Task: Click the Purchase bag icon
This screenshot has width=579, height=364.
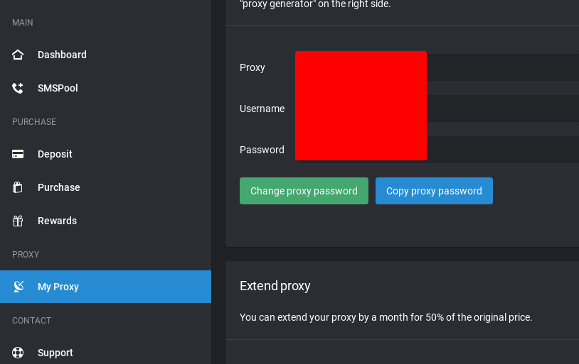Action: (18, 187)
